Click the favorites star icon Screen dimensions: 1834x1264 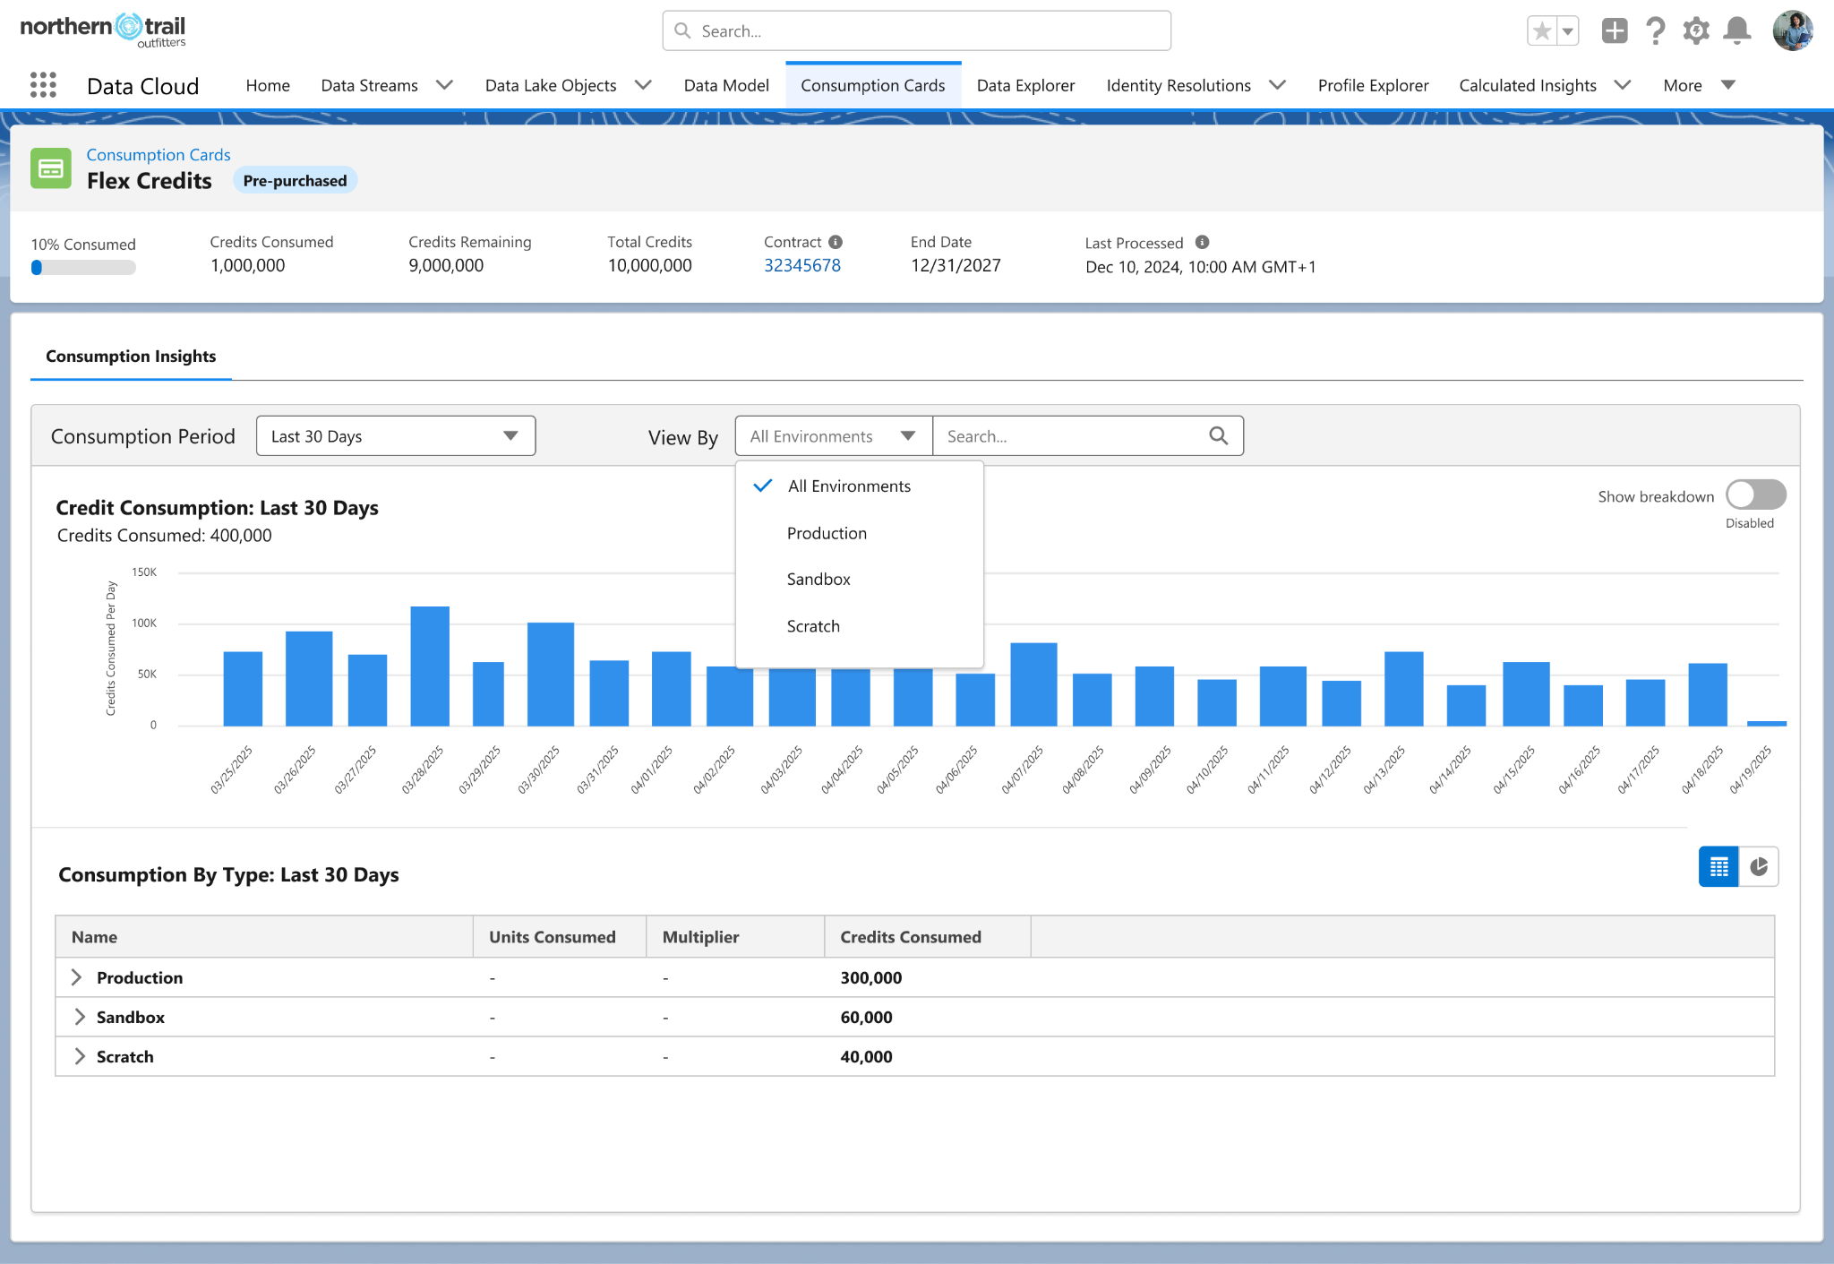tap(1542, 31)
